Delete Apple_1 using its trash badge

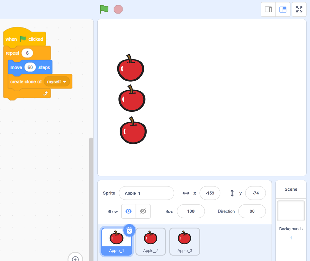(129, 230)
